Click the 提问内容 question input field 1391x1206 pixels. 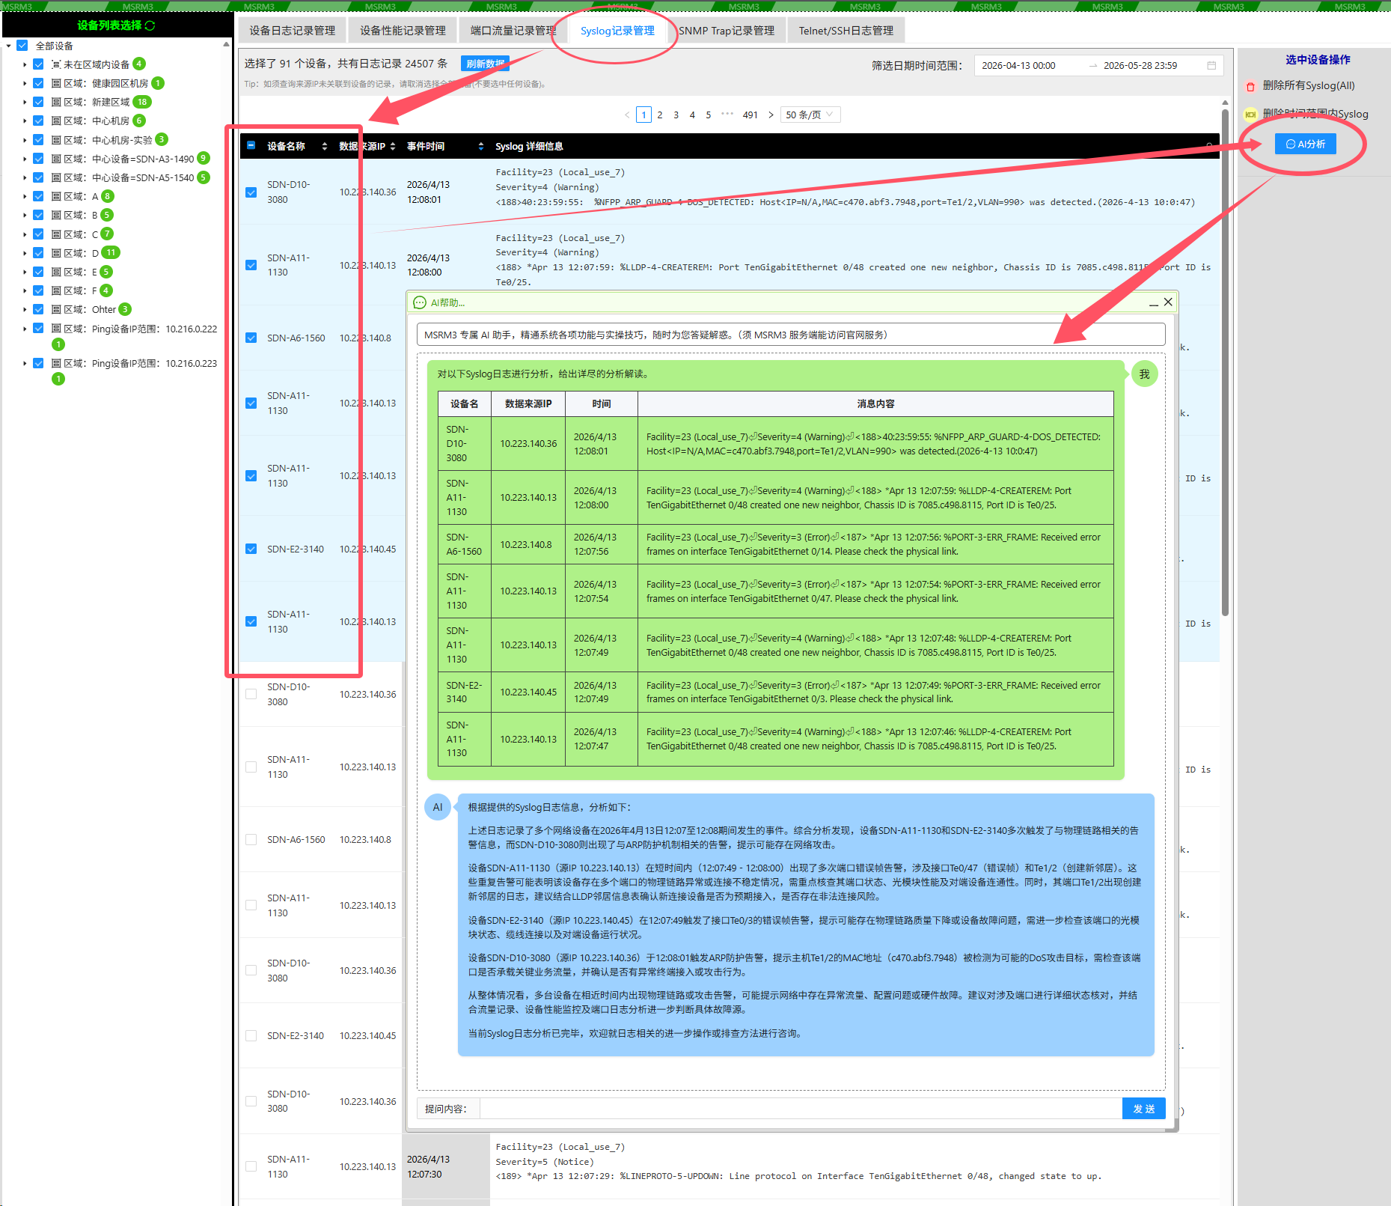(x=801, y=1109)
